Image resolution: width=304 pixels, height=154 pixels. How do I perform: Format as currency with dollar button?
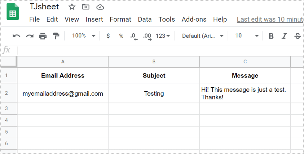(108, 36)
